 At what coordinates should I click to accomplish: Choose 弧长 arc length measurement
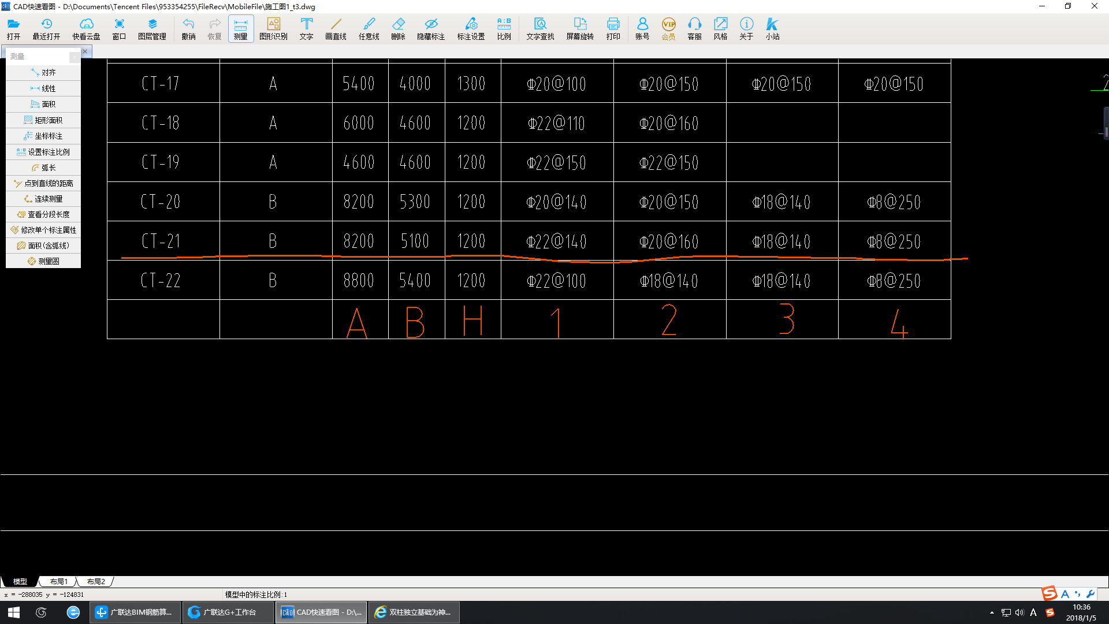(43, 168)
